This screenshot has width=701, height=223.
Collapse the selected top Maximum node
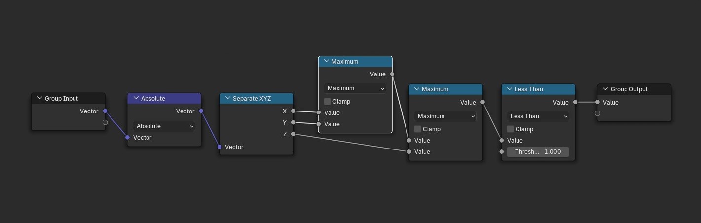coord(326,61)
